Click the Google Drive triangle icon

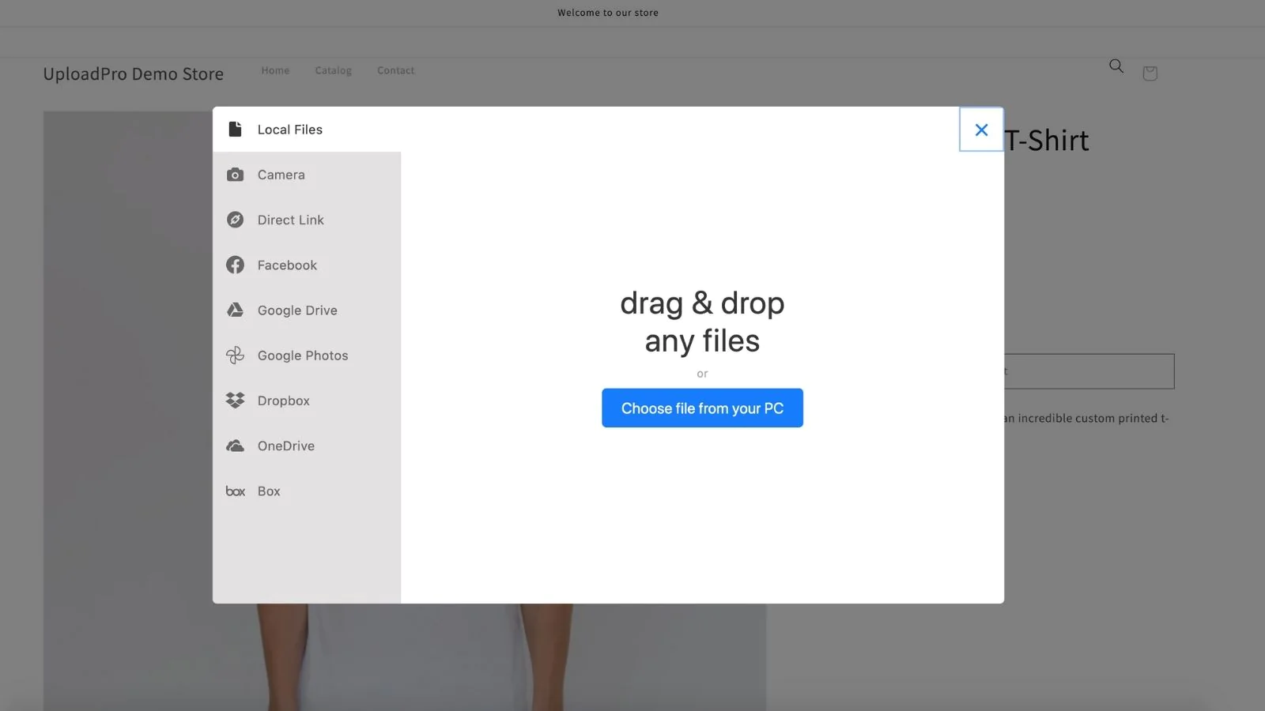click(235, 310)
